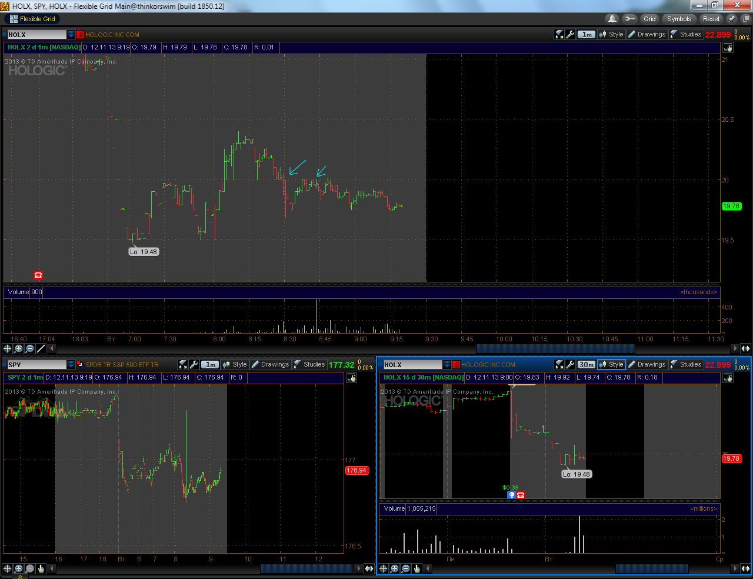
Task: Open the Flexible Grid layout dropdown
Action: pos(33,19)
